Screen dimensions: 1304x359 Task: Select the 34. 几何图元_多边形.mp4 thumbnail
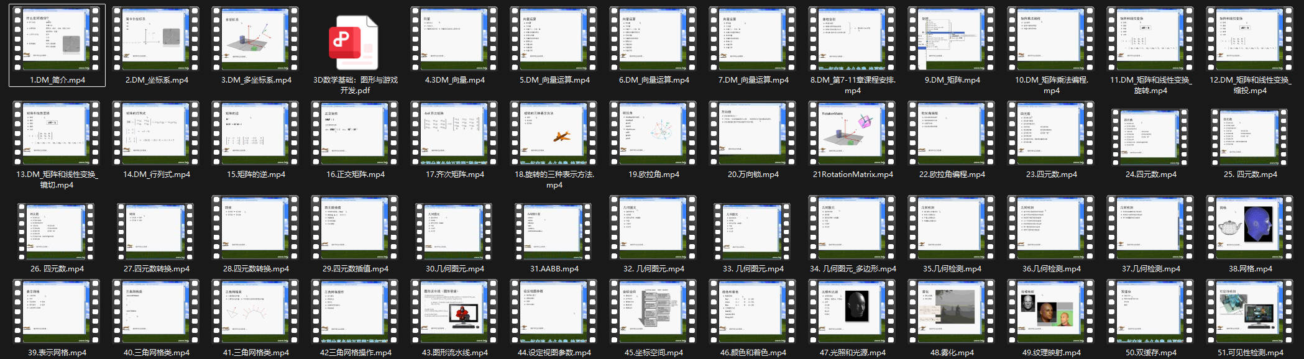852,228
